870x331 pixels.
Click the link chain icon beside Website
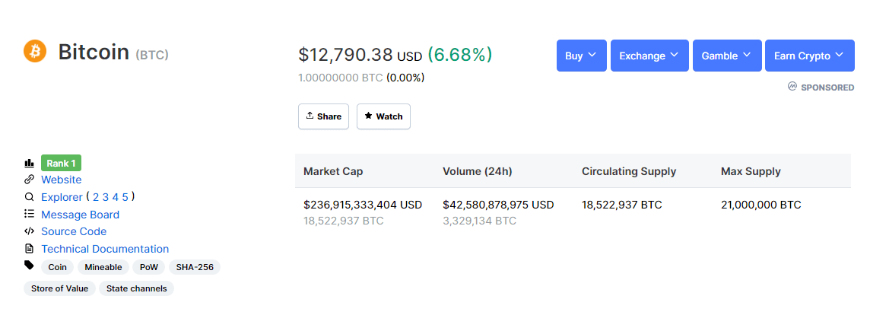pyautogui.click(x=29, y=180)
